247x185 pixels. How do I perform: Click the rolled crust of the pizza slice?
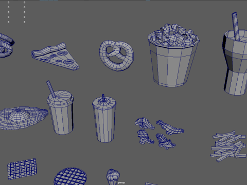(49, 50)
